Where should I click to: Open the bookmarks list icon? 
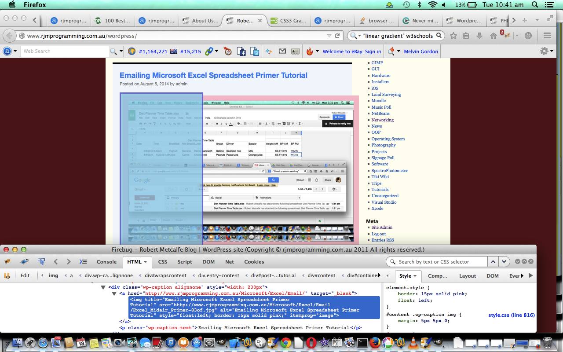click(466, 36)
